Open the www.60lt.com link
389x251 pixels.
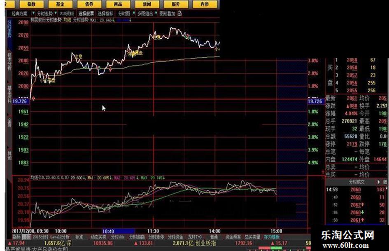point(346,246)
